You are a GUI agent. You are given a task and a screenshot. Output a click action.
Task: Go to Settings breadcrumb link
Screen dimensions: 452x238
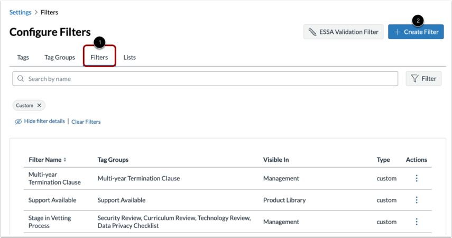tap(20, 12)
